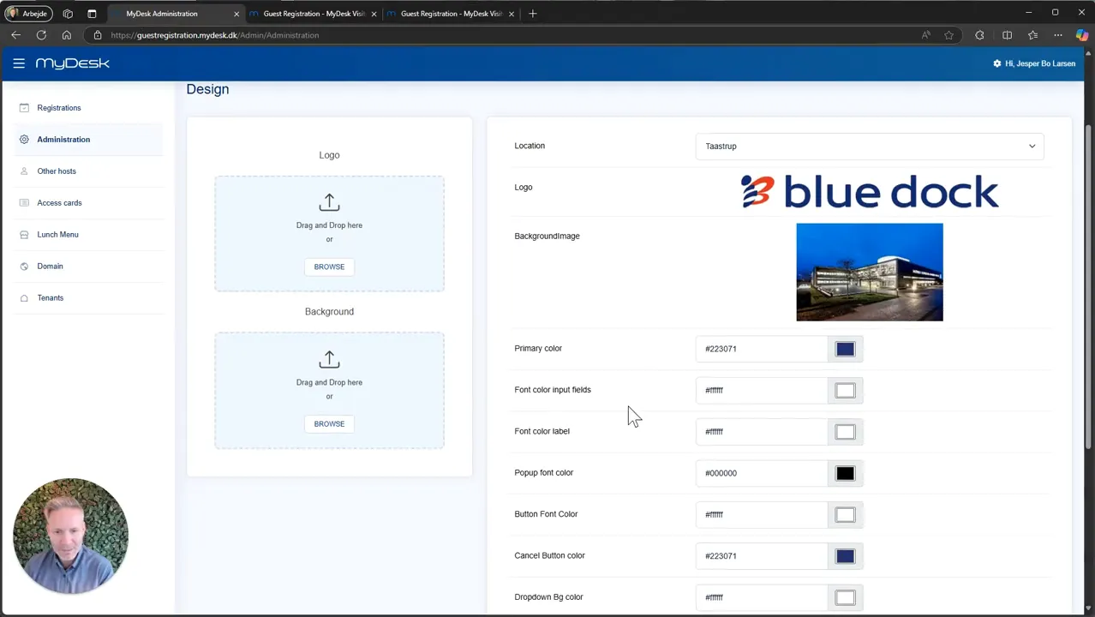Click the upload arrow icon under Background
This screenshot has height=617, width=1095.
point(329,359)
